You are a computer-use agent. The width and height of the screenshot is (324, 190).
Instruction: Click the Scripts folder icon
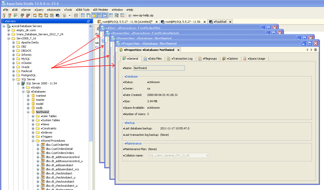pos(28,87)
